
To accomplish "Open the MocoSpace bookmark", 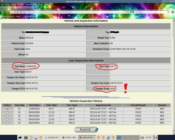I will 10,16.
